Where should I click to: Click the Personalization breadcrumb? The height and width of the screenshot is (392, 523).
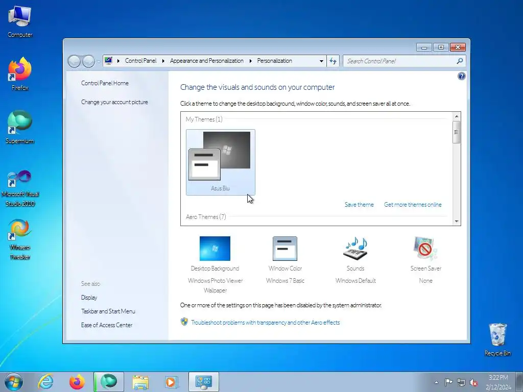click(274, 61)
